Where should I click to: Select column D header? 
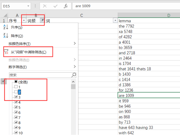point(149,15)
